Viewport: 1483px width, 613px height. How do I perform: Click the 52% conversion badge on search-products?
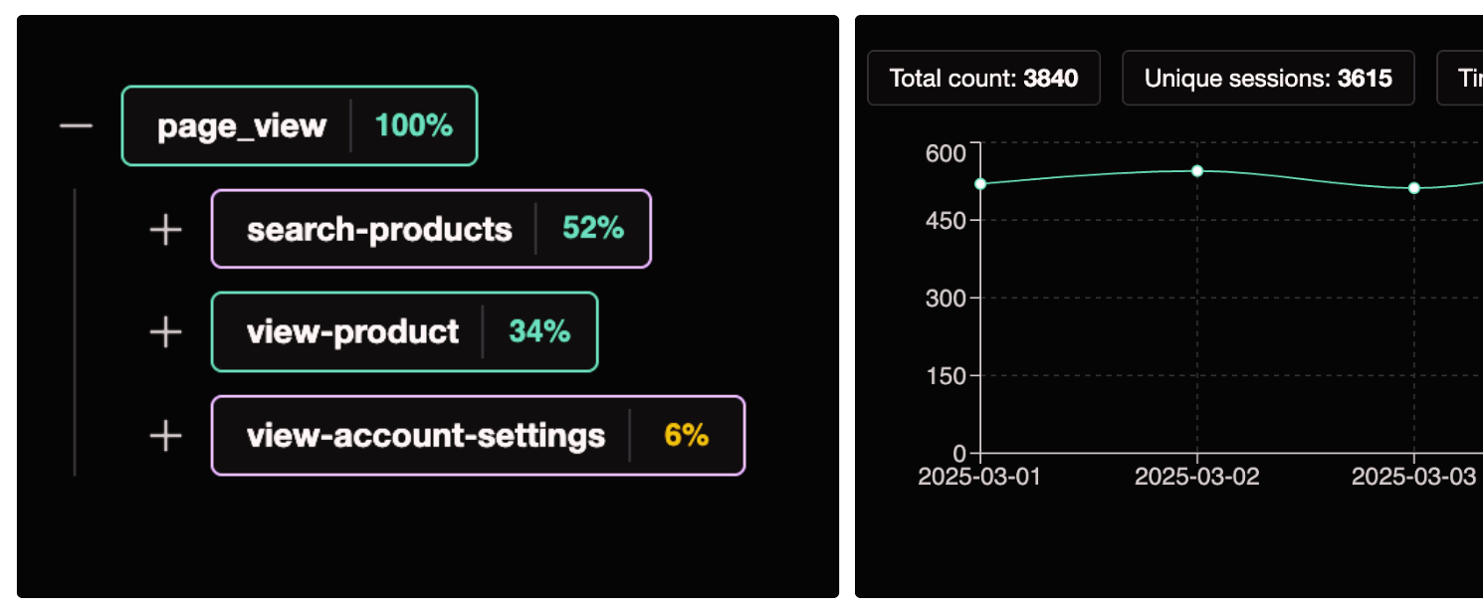pyautogui.click(x=594, y=229)
